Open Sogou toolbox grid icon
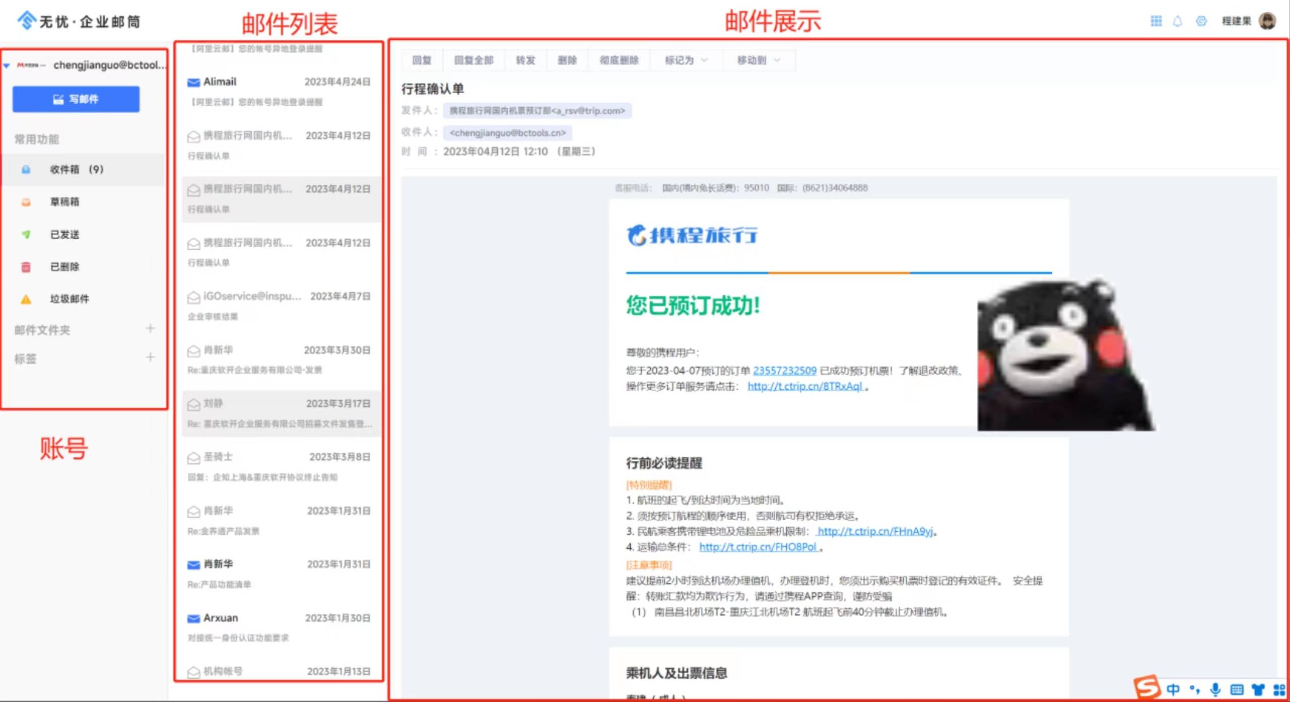The width and height of the screenshot is (1290, 702). [1279, 689]
